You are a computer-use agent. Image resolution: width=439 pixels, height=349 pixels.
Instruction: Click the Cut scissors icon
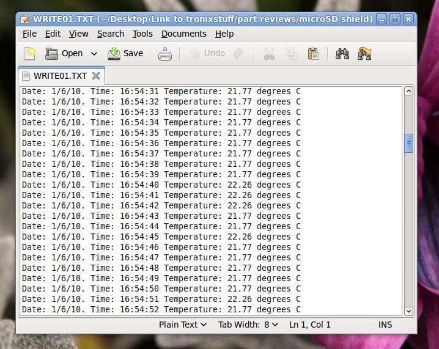coord(269,54)
